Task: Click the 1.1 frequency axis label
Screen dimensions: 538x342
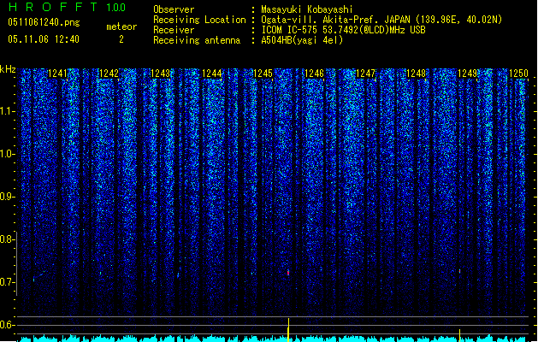Action: [8, 111]
